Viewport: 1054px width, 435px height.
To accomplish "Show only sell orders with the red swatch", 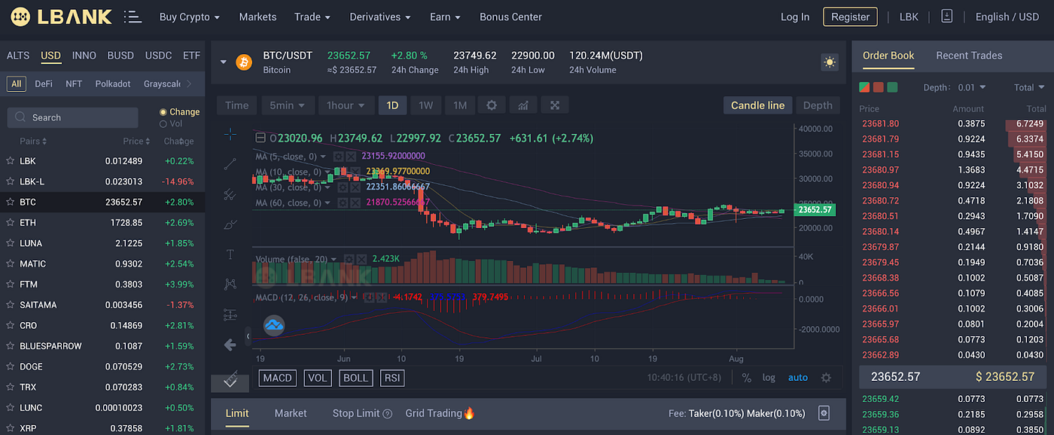I will (878, 87).
